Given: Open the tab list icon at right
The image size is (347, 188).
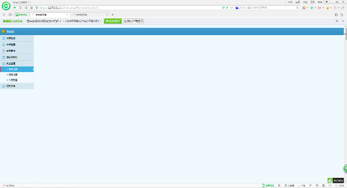Looking at the screenshot, I should [x=336, y=15].
